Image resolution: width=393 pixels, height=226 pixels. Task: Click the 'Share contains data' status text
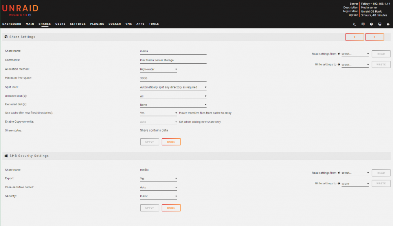154,130
